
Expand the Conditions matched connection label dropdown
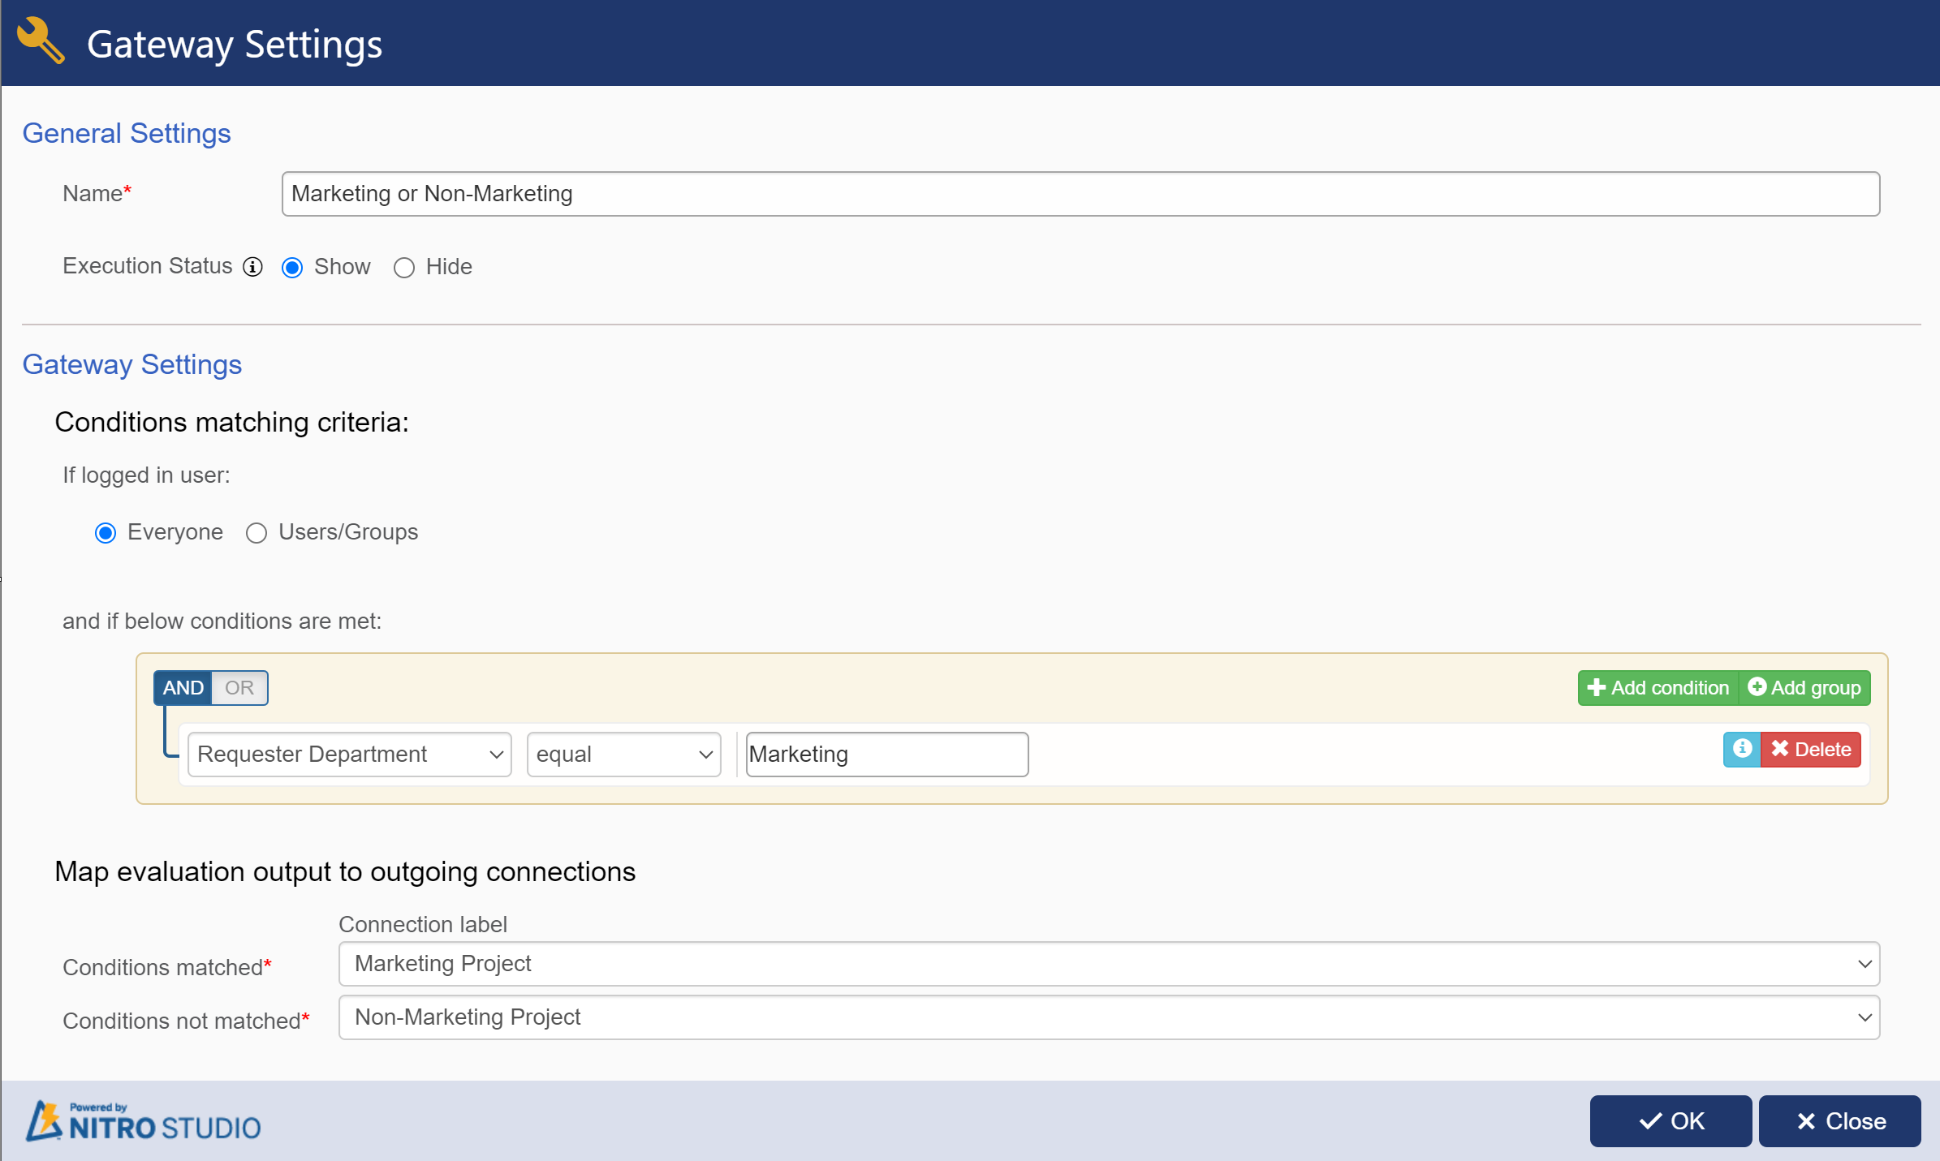1864,963
